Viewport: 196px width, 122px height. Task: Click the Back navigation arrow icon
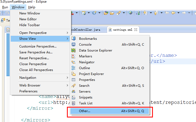(x=173, y=13)
